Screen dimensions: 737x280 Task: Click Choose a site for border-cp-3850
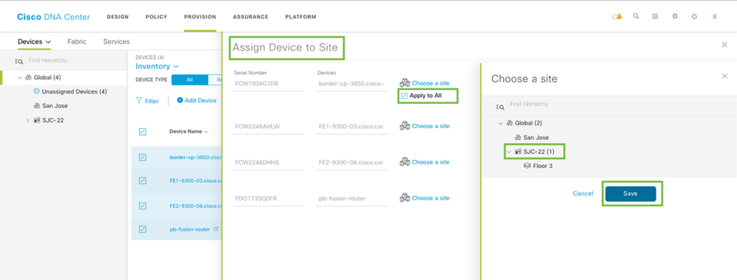pyautogui.click(x=431, y=83)
